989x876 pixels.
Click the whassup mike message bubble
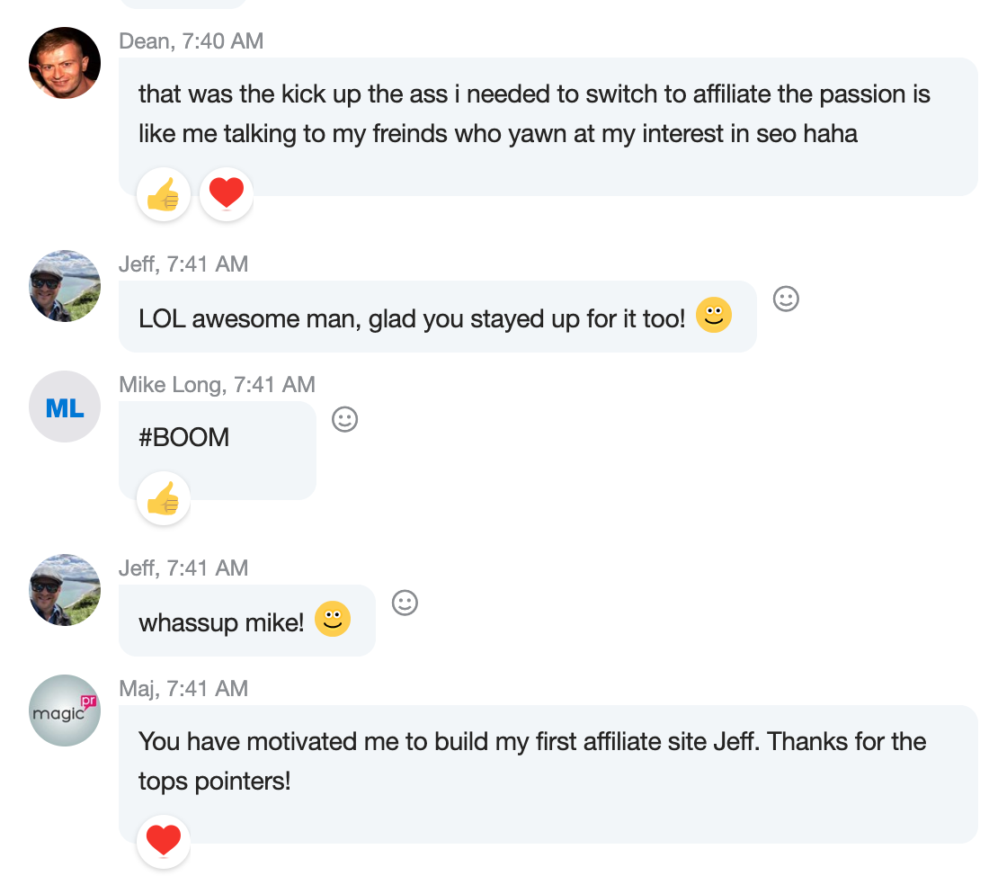click(x=221, y=621)
